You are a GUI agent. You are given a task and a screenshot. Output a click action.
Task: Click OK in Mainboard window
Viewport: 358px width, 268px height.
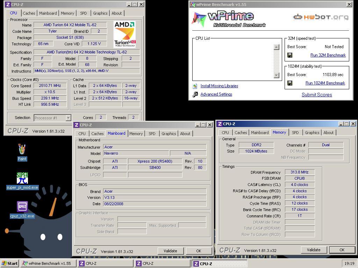coord(199,251)
